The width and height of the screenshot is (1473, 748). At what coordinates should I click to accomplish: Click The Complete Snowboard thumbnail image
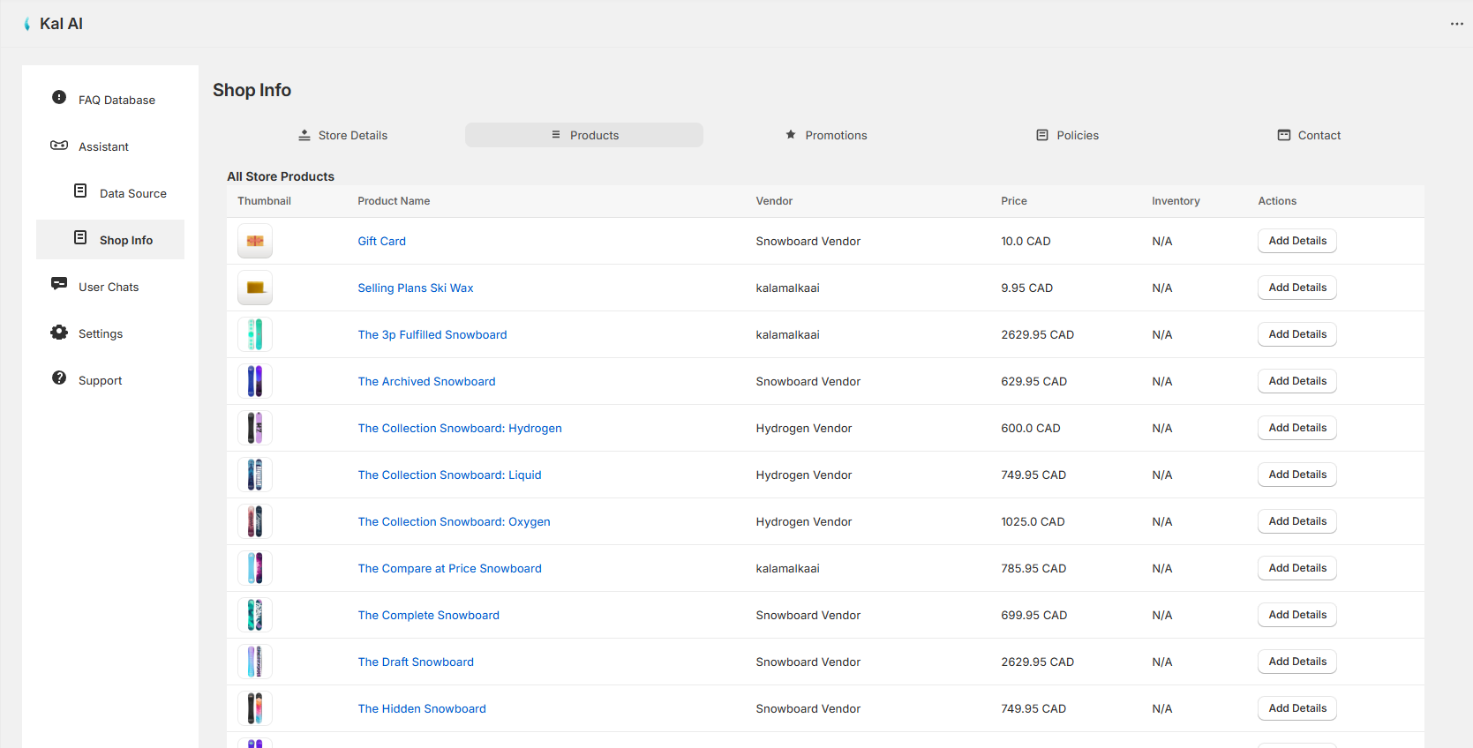coord(255,615)
